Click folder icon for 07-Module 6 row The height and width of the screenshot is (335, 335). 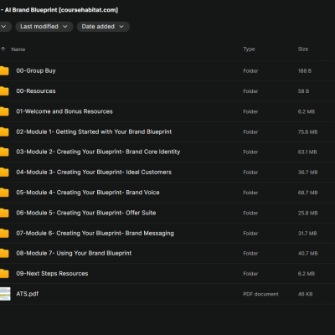[4, 233]
